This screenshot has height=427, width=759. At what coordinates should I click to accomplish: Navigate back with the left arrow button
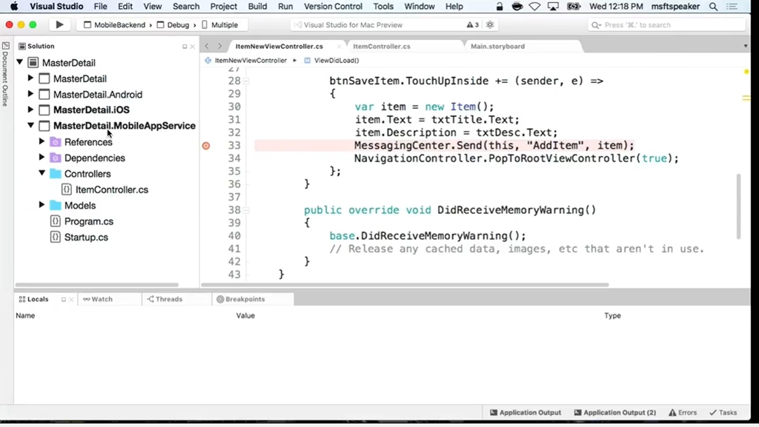pos(207,46)
